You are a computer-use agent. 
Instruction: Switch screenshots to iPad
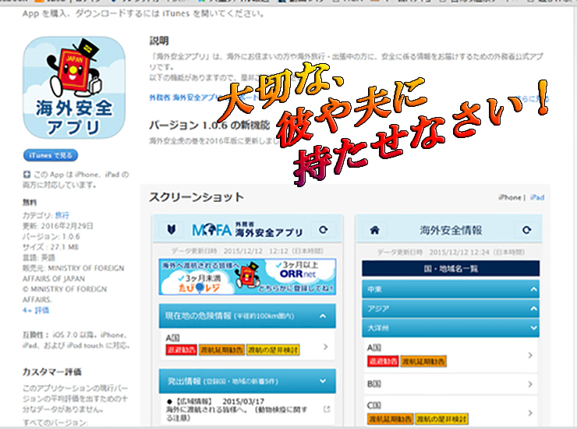[x=537, y=197]
